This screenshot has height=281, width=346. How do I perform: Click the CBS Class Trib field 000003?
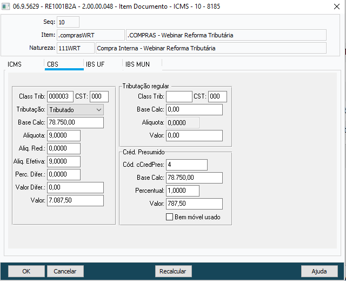(60, 96)
